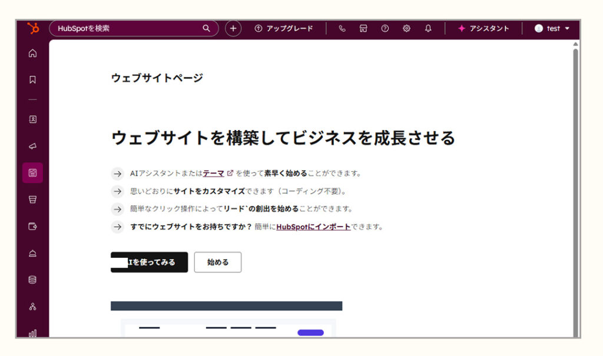Follow the テーマ link
603x356 pixels.
[214, 174]
